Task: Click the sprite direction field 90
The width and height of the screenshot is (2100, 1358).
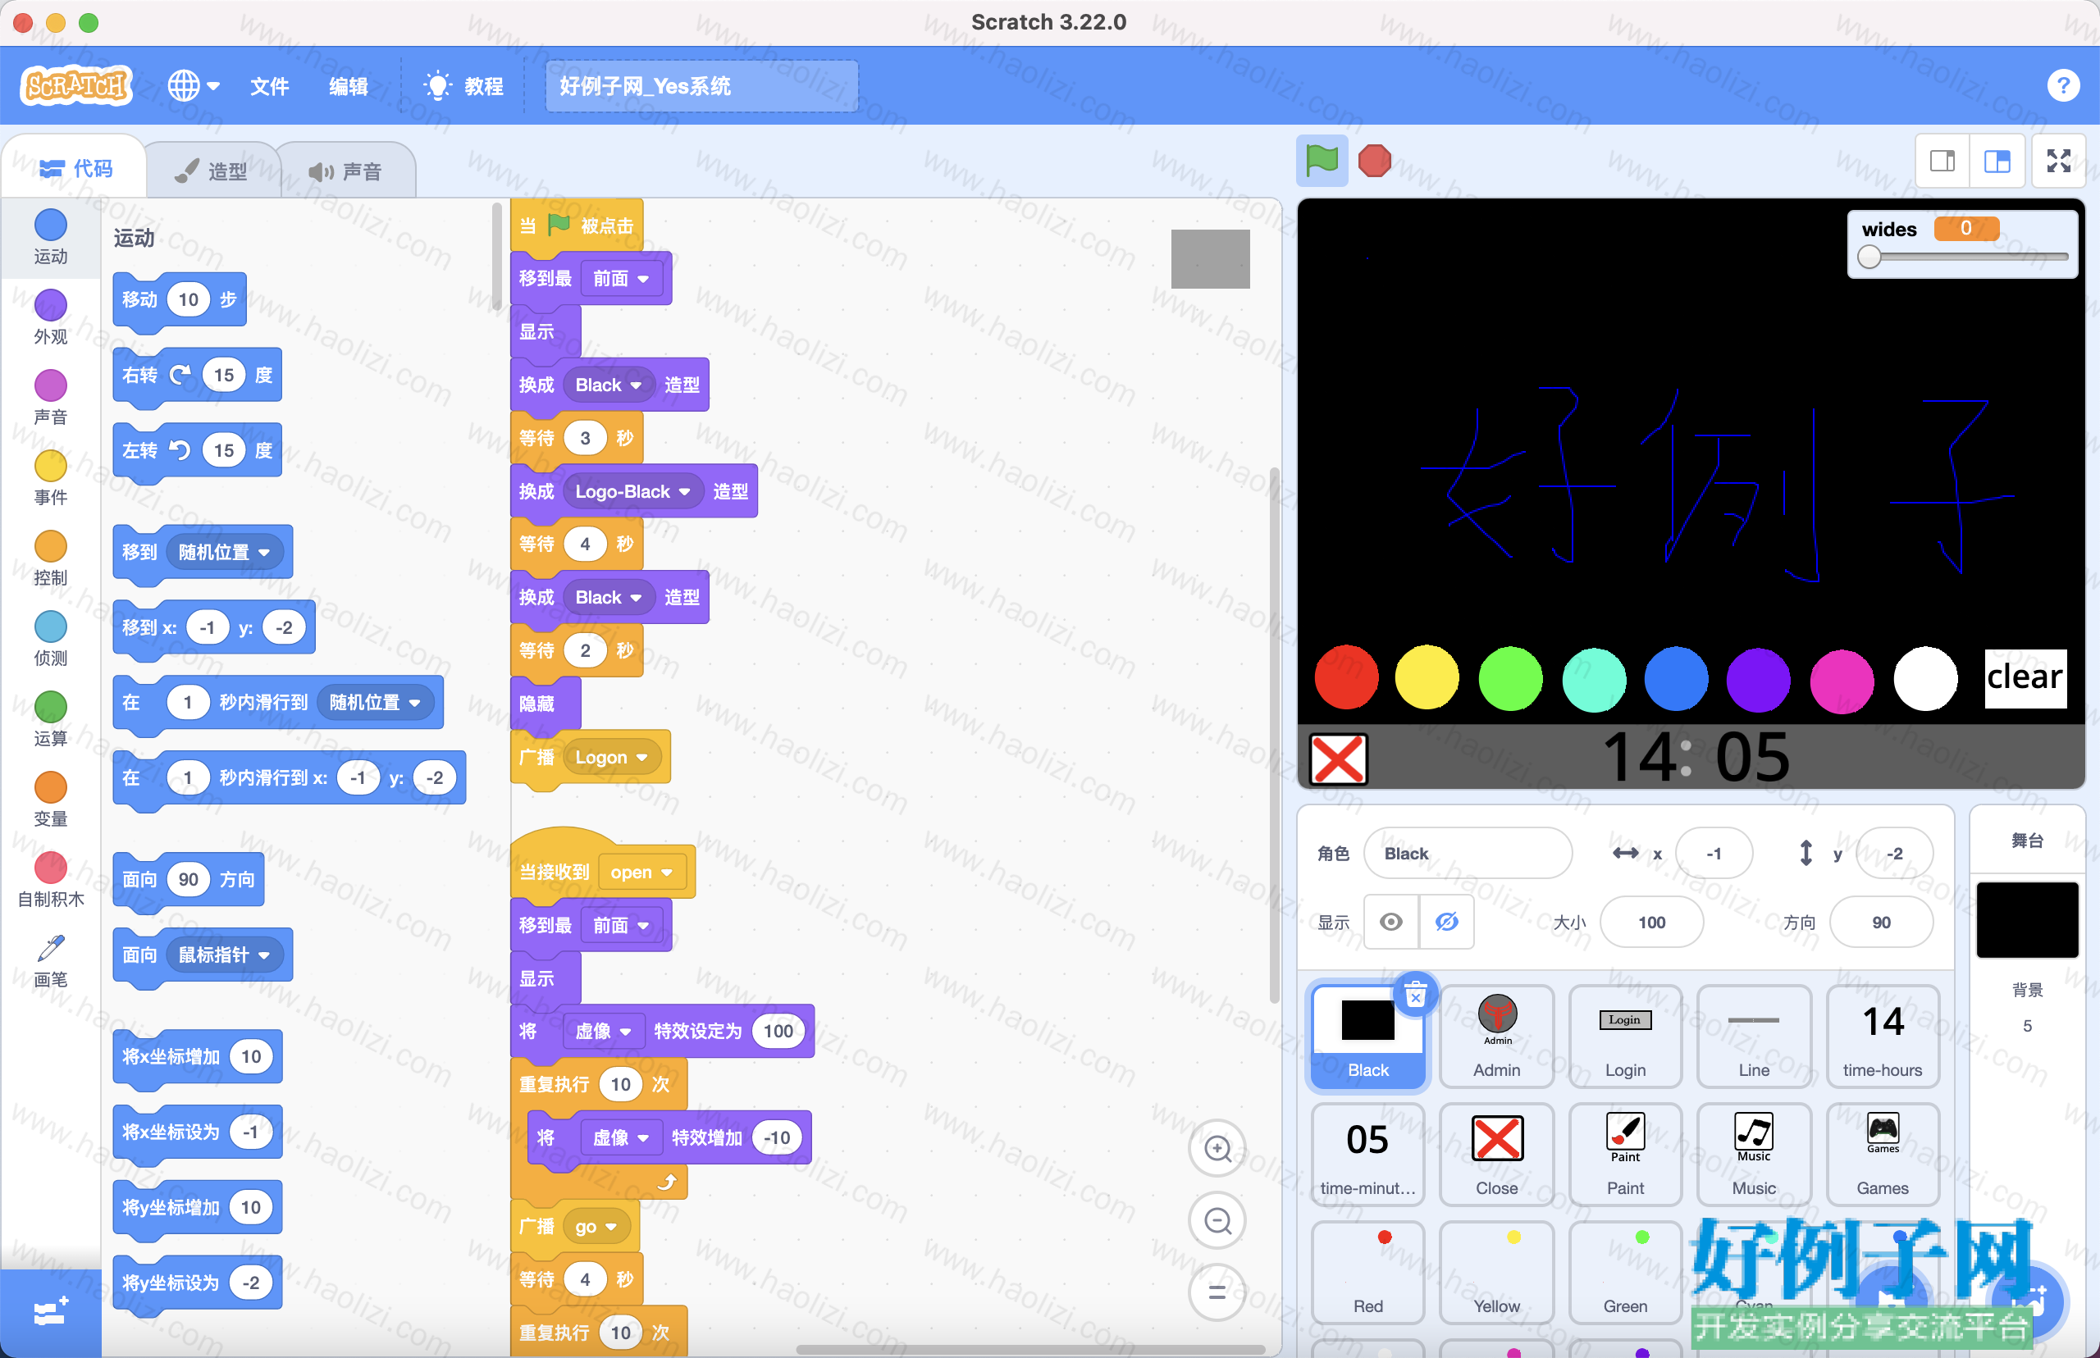Action: click(x=1880, y=922)
